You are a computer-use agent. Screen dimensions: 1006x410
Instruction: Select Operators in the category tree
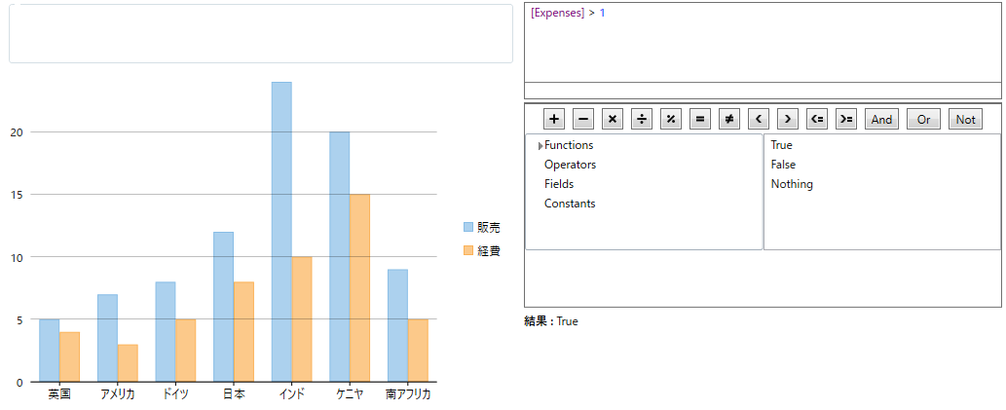(x=570, y=165)
